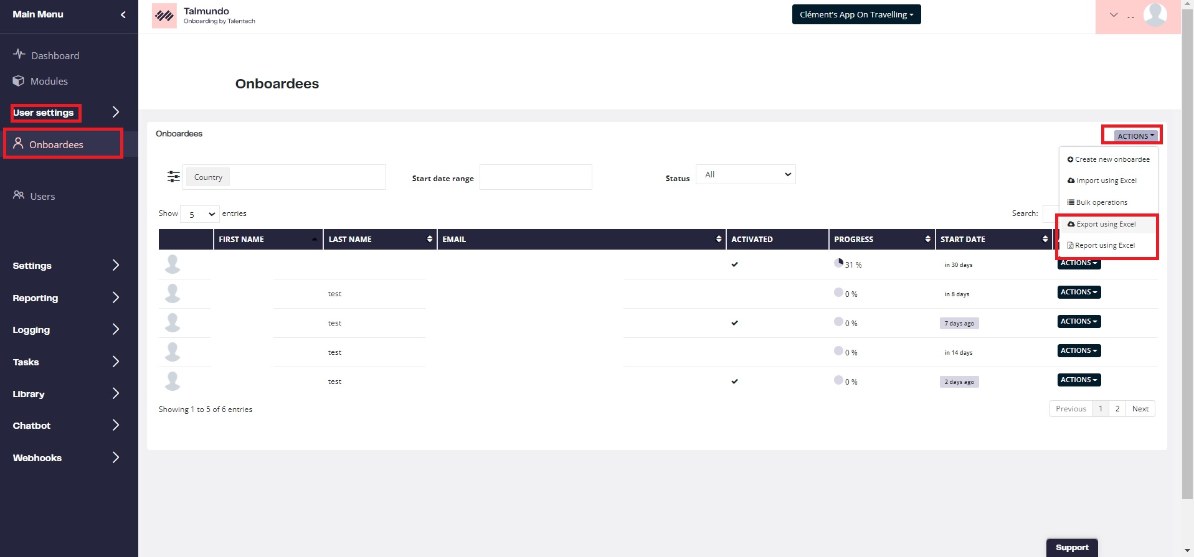Open Clément's App On Travelling dropdown
This screenshot has width=1194, height=557.
coord(856,14)
